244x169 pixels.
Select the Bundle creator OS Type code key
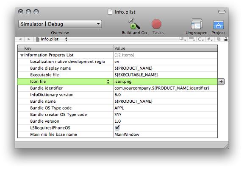[58, 115]
